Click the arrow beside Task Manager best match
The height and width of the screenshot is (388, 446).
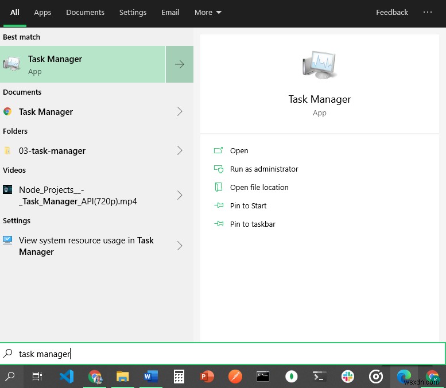[180, 64]
